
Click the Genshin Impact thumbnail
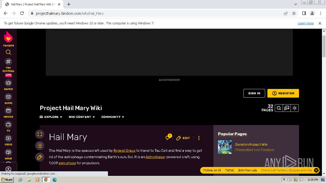pyautogui.click(x=225, y=147)
